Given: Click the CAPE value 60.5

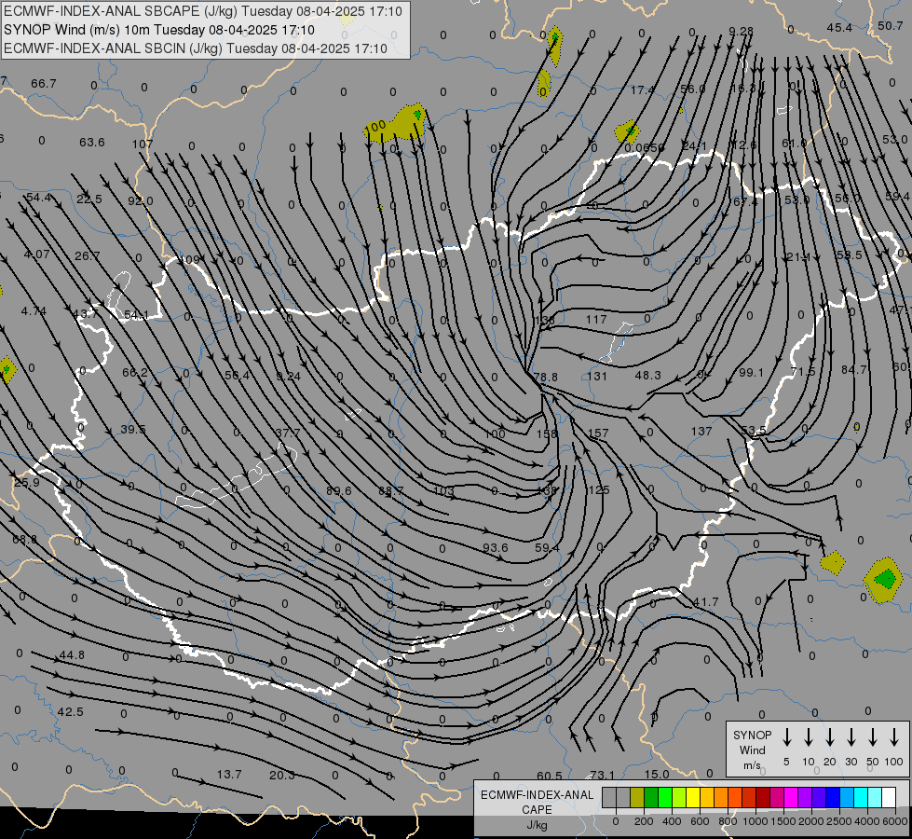Looking at the screenshot, I should (549, 776).
